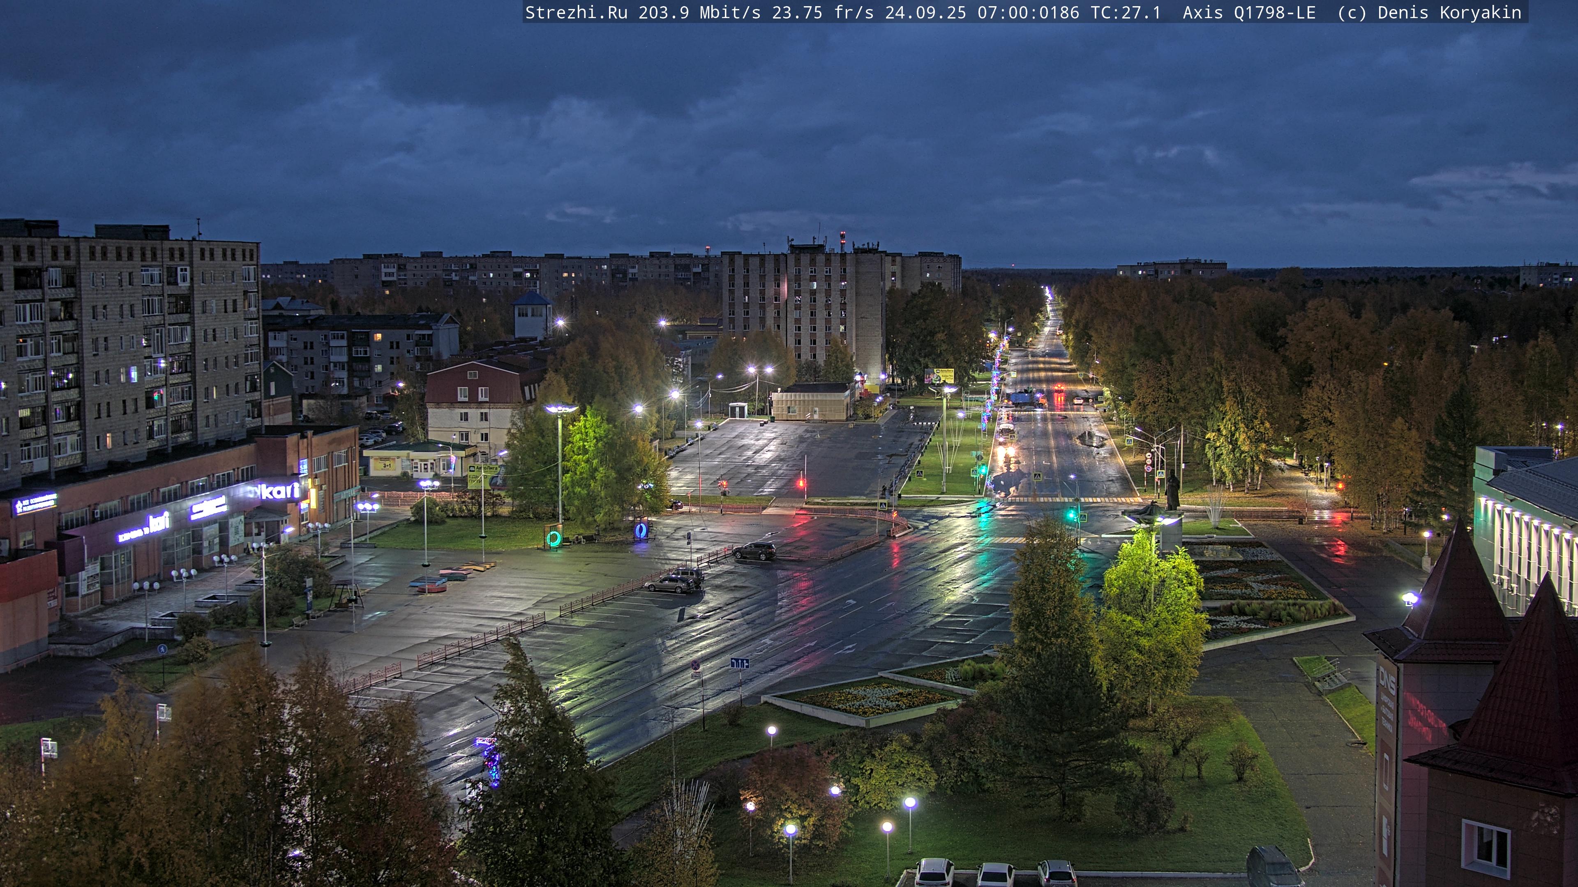This screenshot has height=887, width=1578.
Task: Click the large glowing kari store sign
Action: pos(279,490)
